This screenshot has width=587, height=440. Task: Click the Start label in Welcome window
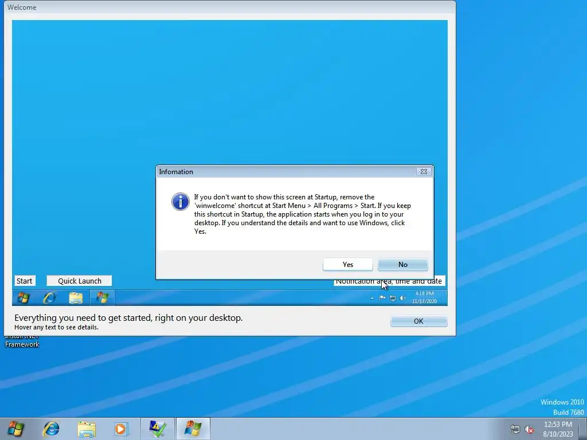click(x=24, y=281)
